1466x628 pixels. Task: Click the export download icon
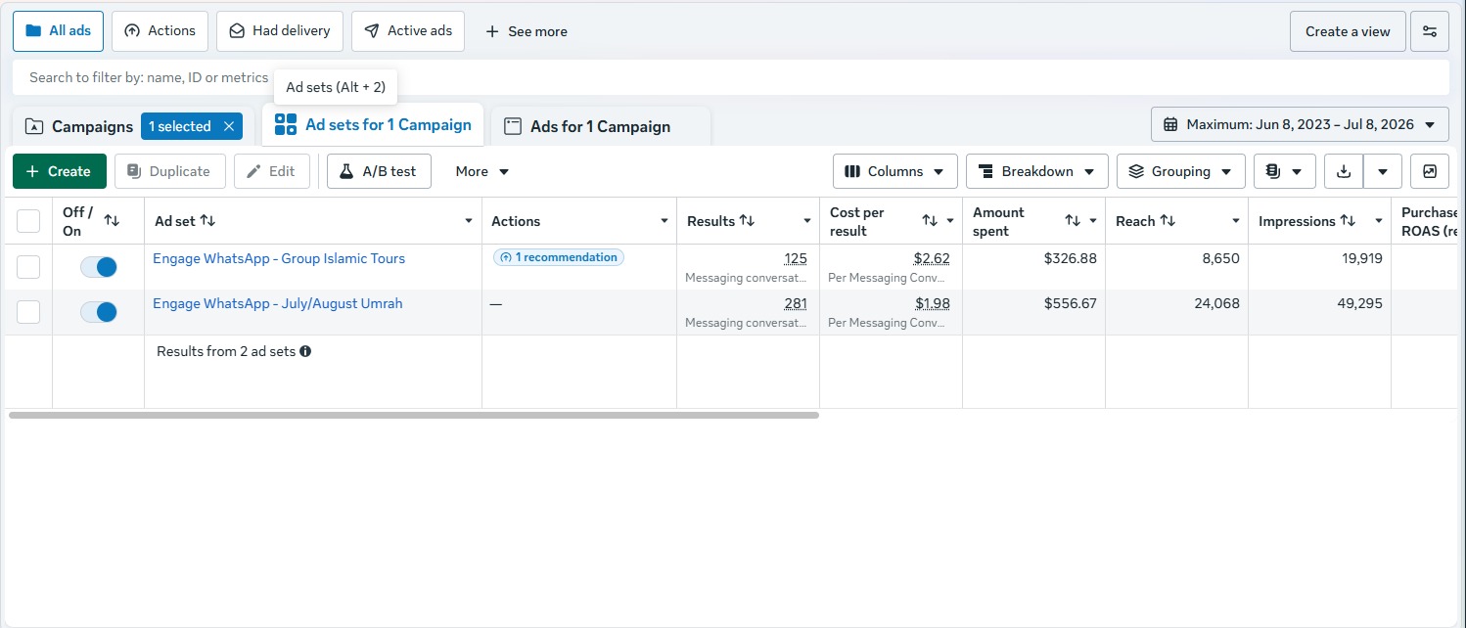[1344, 171]
